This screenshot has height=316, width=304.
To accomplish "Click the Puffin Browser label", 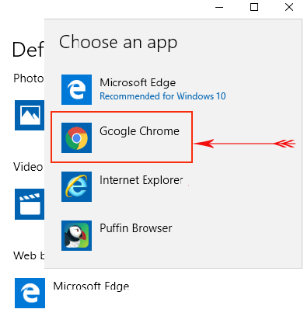I will coord(136,228).
